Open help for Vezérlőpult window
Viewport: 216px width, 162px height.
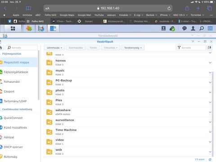[x=193, y=41]
